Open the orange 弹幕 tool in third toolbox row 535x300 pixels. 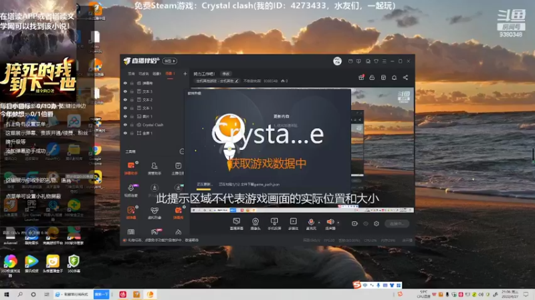coord(131,212)
